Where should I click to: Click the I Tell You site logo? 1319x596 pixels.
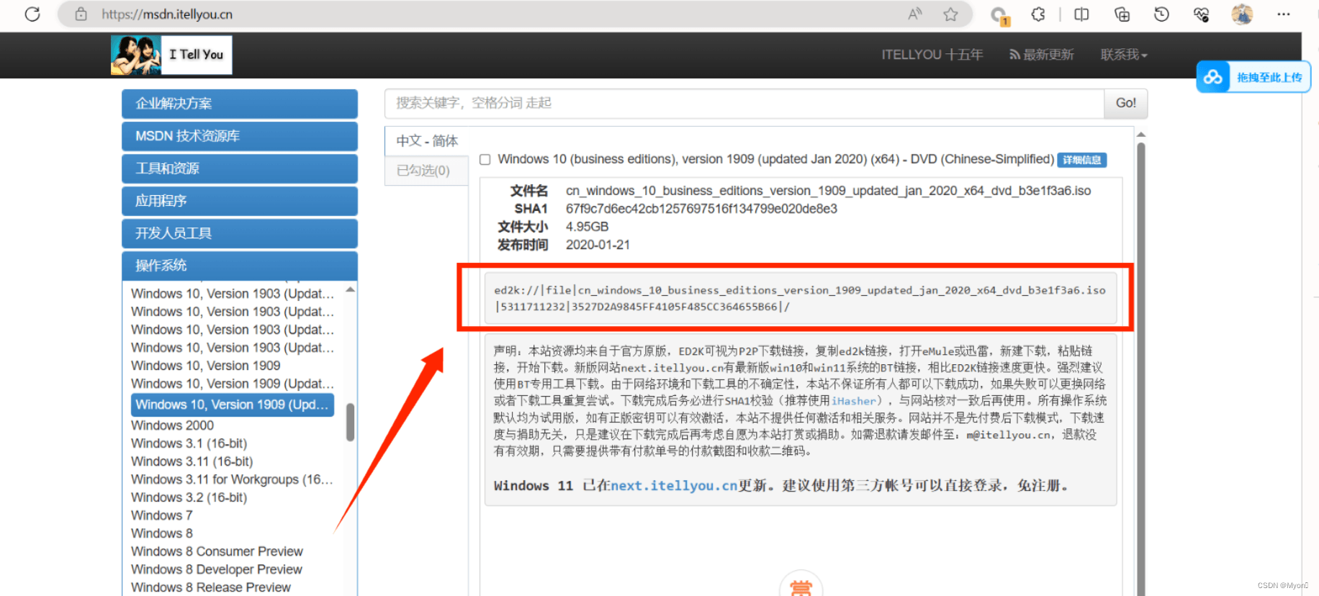click(171, 55)
